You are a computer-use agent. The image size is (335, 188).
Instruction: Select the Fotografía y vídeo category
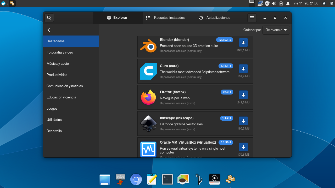(x=71, y=52)
